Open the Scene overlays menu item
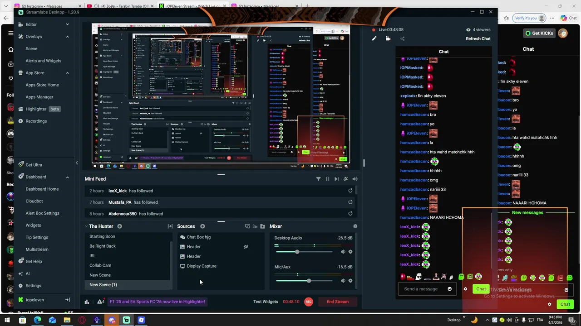This screenshot has width=581, height=326. (31, 48)
